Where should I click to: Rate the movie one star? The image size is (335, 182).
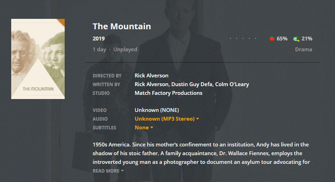click(x=230, y=39)
